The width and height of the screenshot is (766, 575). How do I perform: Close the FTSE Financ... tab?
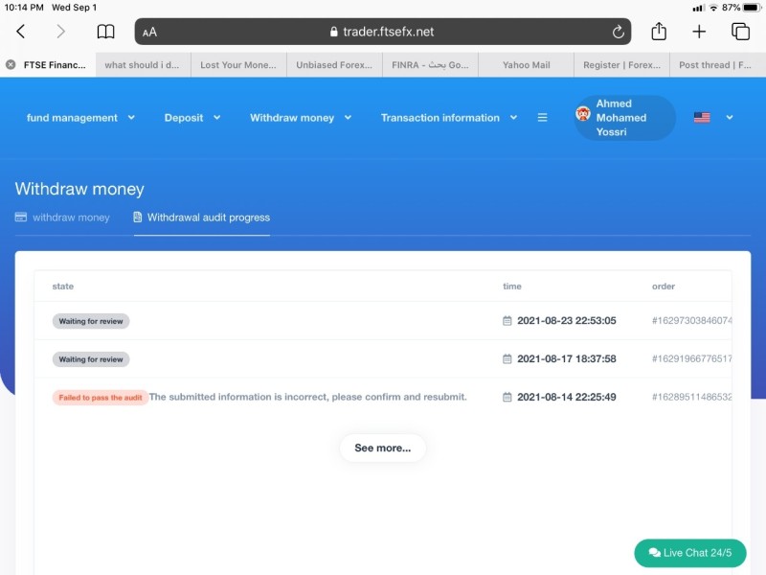tap(11, 65)
